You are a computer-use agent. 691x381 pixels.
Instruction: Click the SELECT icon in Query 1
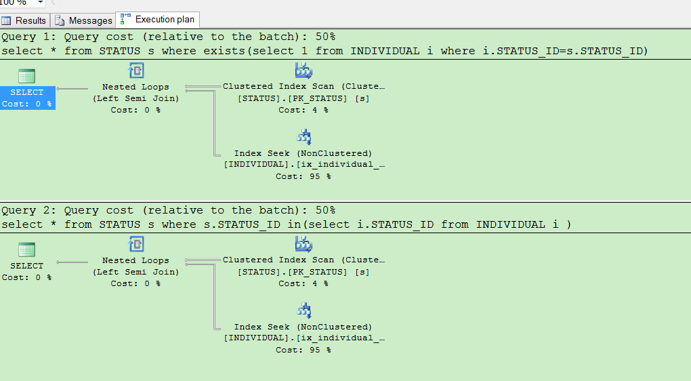[x=27, y=76]
